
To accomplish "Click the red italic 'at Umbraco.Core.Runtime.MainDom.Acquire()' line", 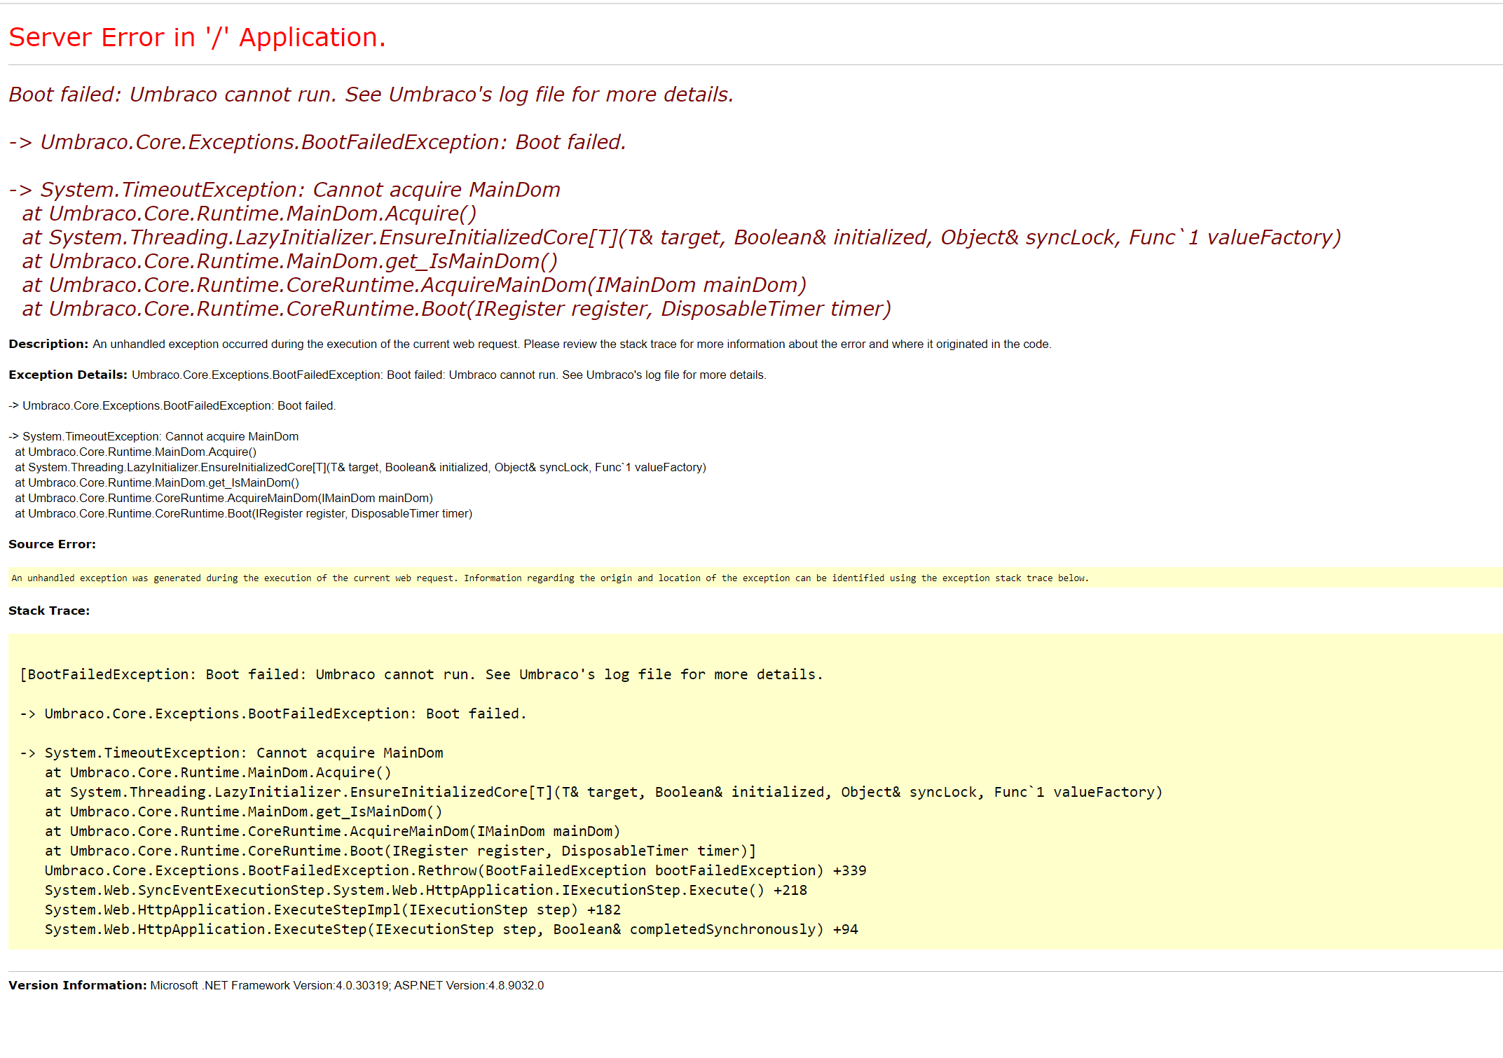I will [249, 214].
